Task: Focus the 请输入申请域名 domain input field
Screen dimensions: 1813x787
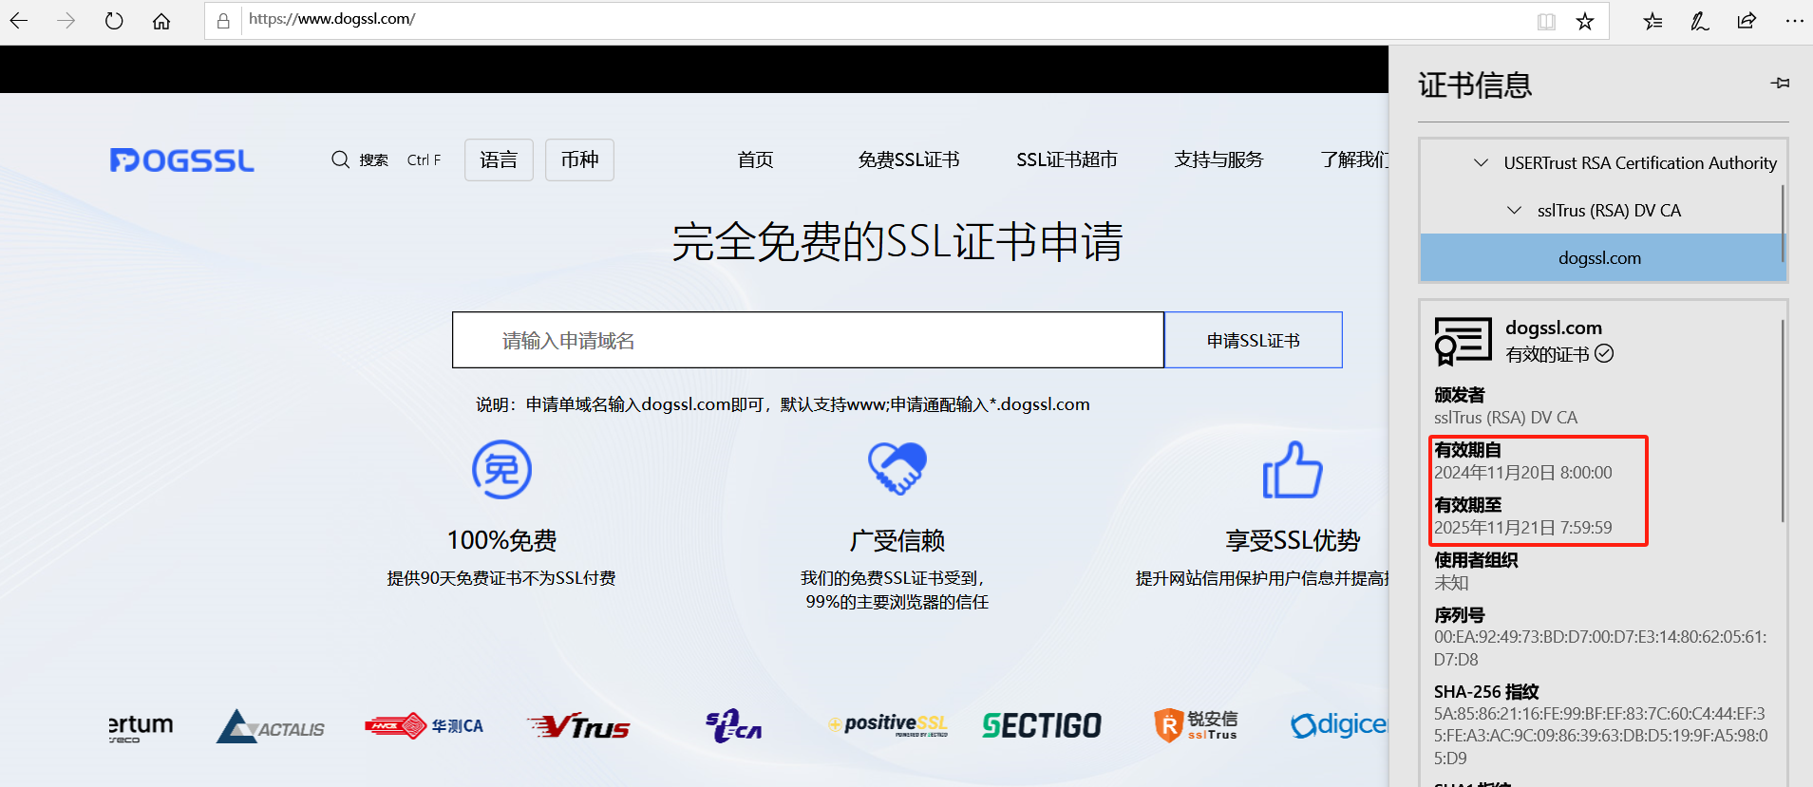Action: pos(808,340)
